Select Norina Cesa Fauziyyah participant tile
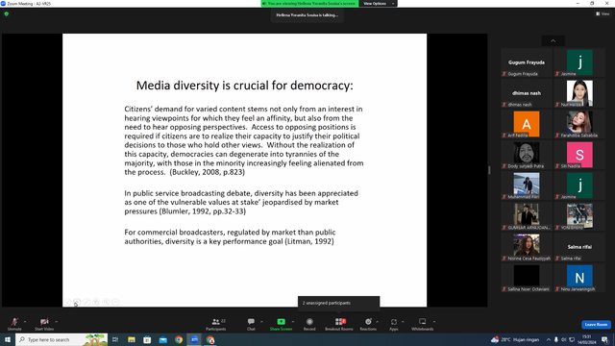Image resolution: width=615 pixels, height=346 pixels. pyautogui.click(x=527, y=248)
